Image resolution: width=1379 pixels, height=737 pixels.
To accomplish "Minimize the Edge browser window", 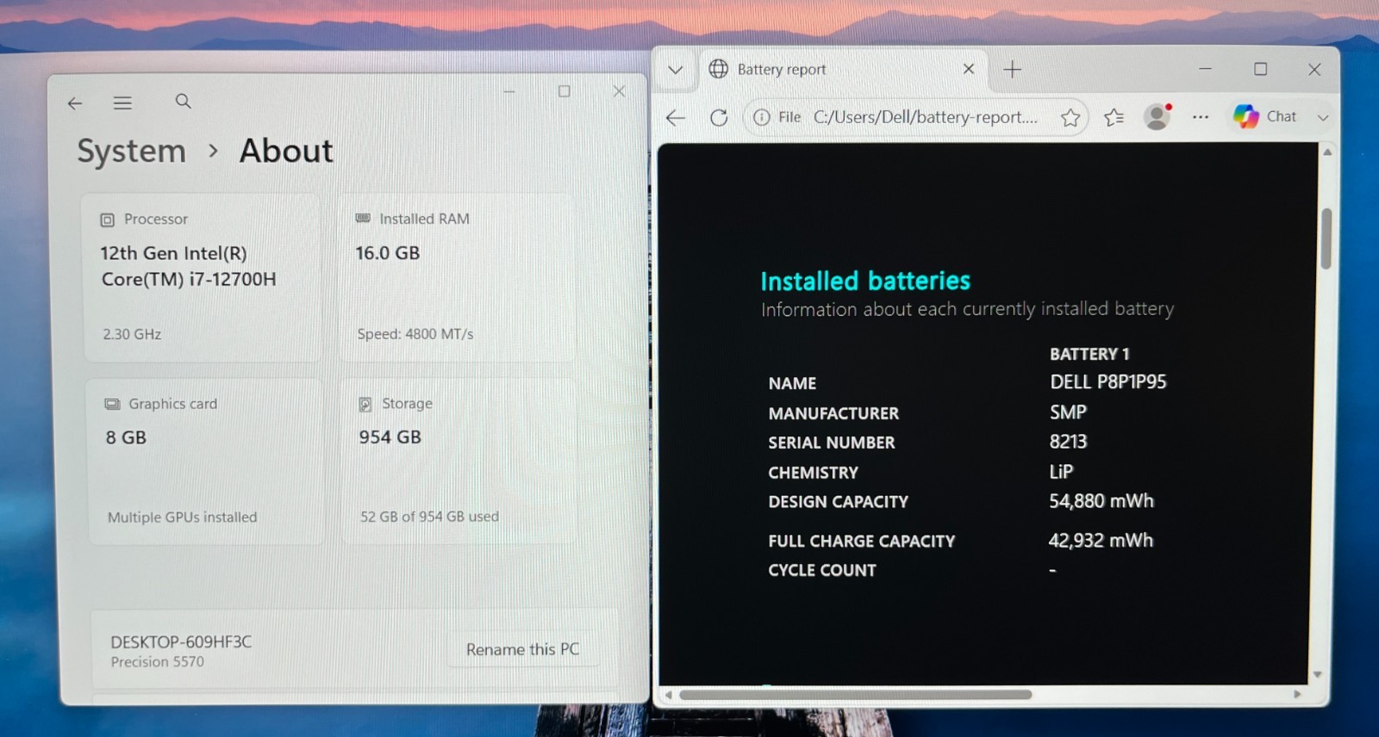I will [1205, 69].
